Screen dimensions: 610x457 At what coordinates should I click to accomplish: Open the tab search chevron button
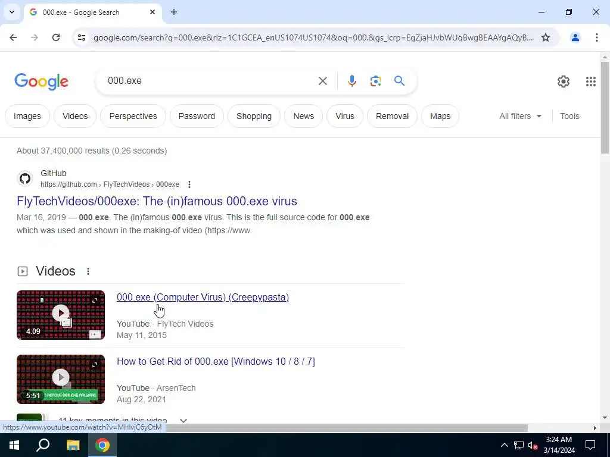click(x=12, y=12)
